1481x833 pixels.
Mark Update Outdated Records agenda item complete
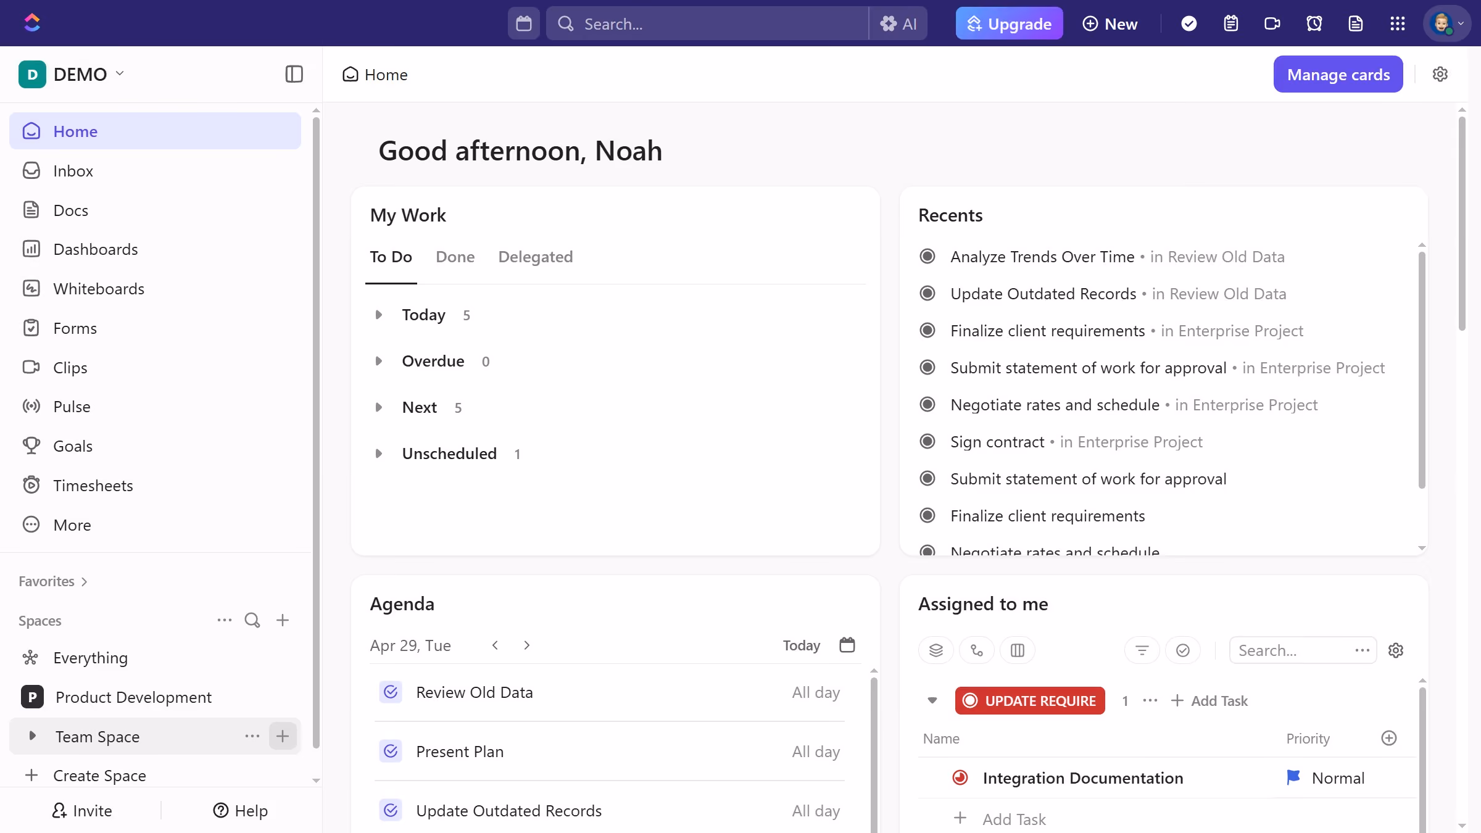(x=391, y=810)
